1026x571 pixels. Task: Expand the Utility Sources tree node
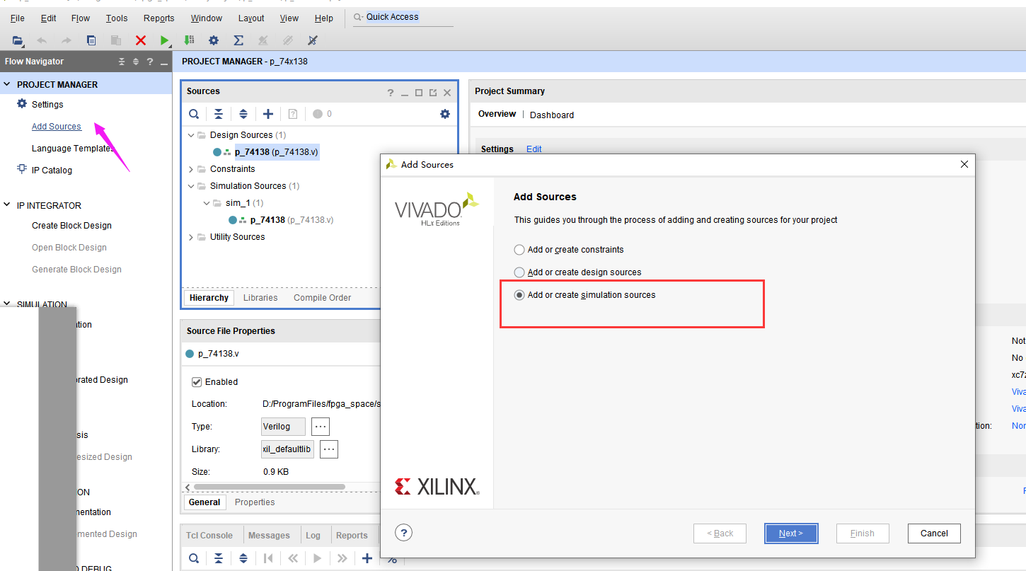click(x=191, y=237)
